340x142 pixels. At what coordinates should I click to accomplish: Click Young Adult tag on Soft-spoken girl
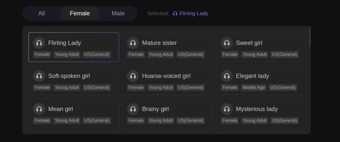[67, 88]
